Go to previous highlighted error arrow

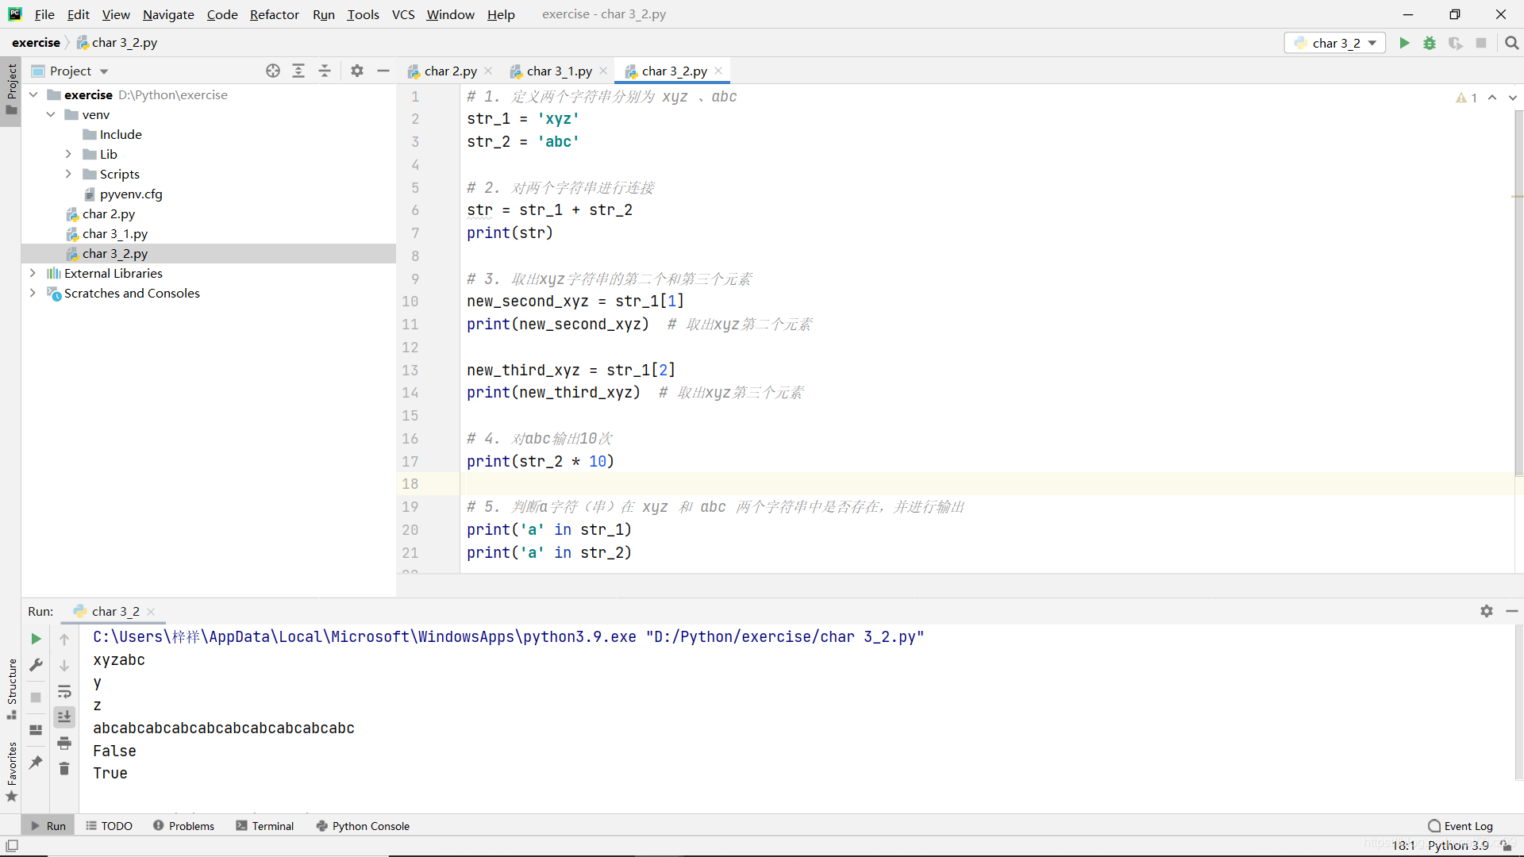(1492, 98)
